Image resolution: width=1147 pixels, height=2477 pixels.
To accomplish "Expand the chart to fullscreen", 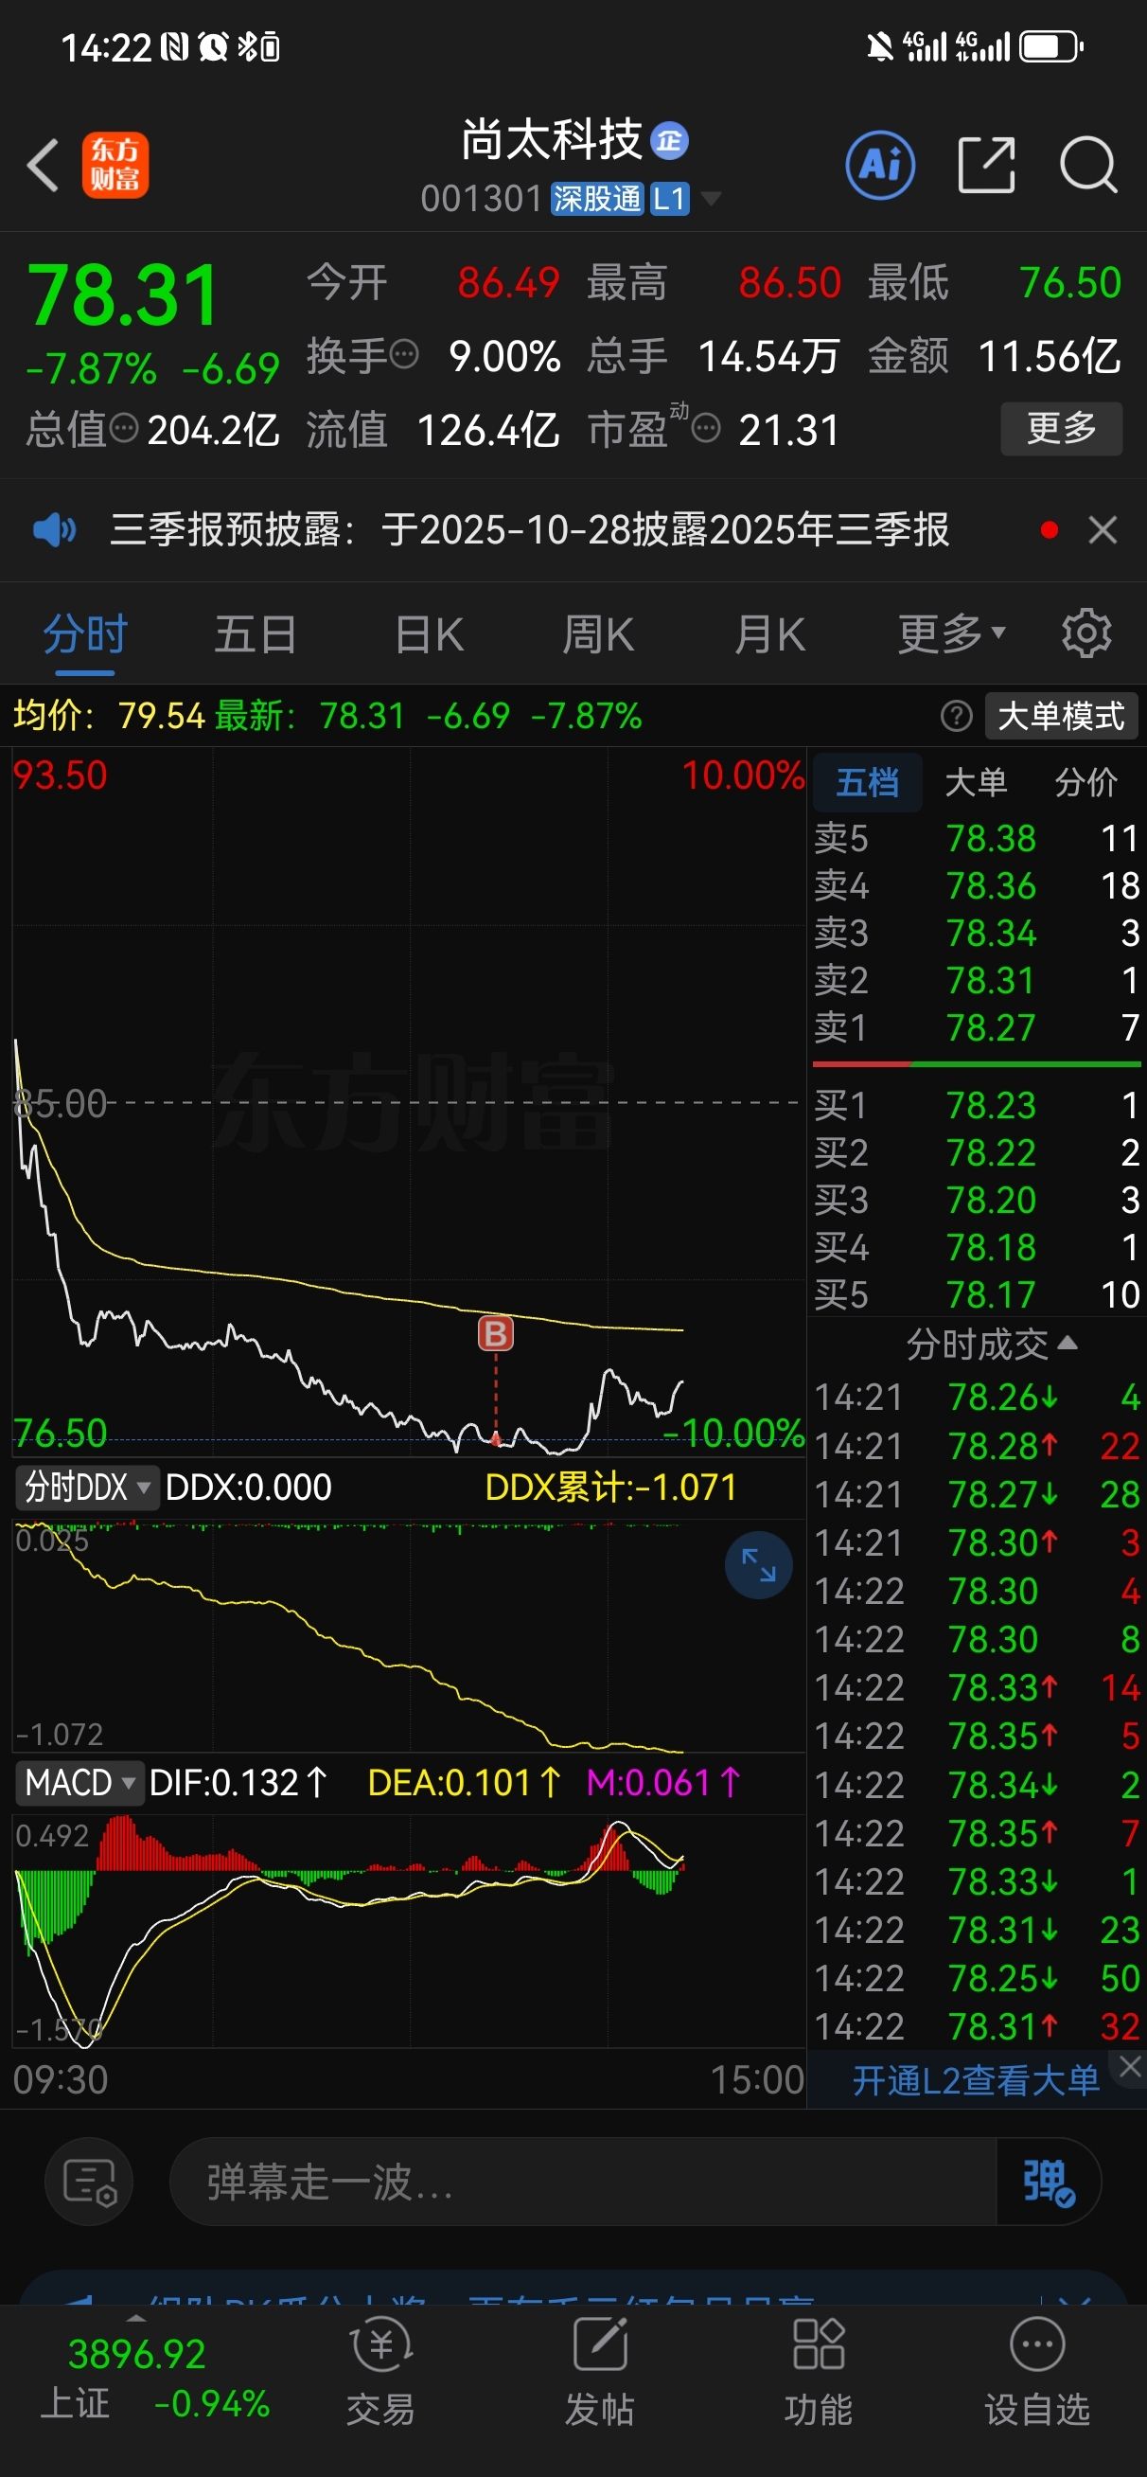I will 759,1564.
